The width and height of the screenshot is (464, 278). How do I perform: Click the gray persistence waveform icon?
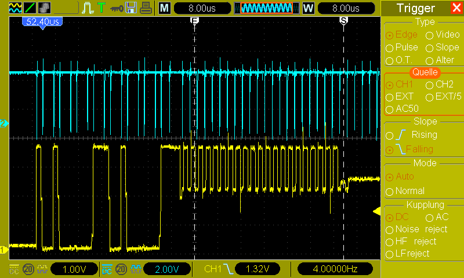[x=45, y=8]
